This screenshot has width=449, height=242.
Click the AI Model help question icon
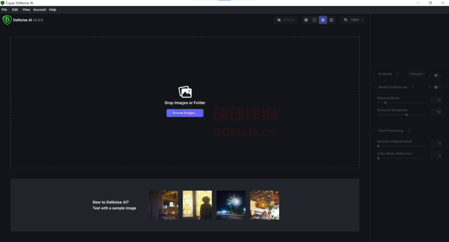coord(397,74)
